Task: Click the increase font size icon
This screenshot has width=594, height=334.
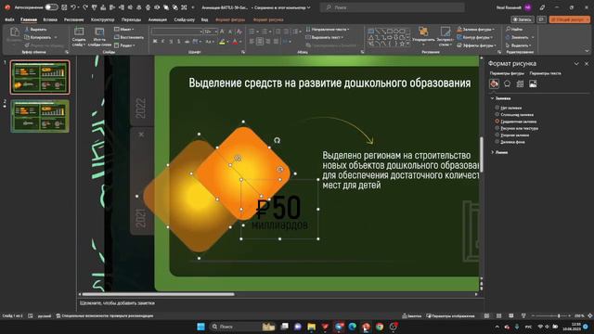Action: tap(222, 32)
